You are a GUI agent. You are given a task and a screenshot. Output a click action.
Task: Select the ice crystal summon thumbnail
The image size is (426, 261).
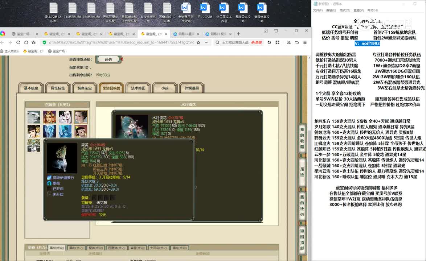(x=49, y=131)
